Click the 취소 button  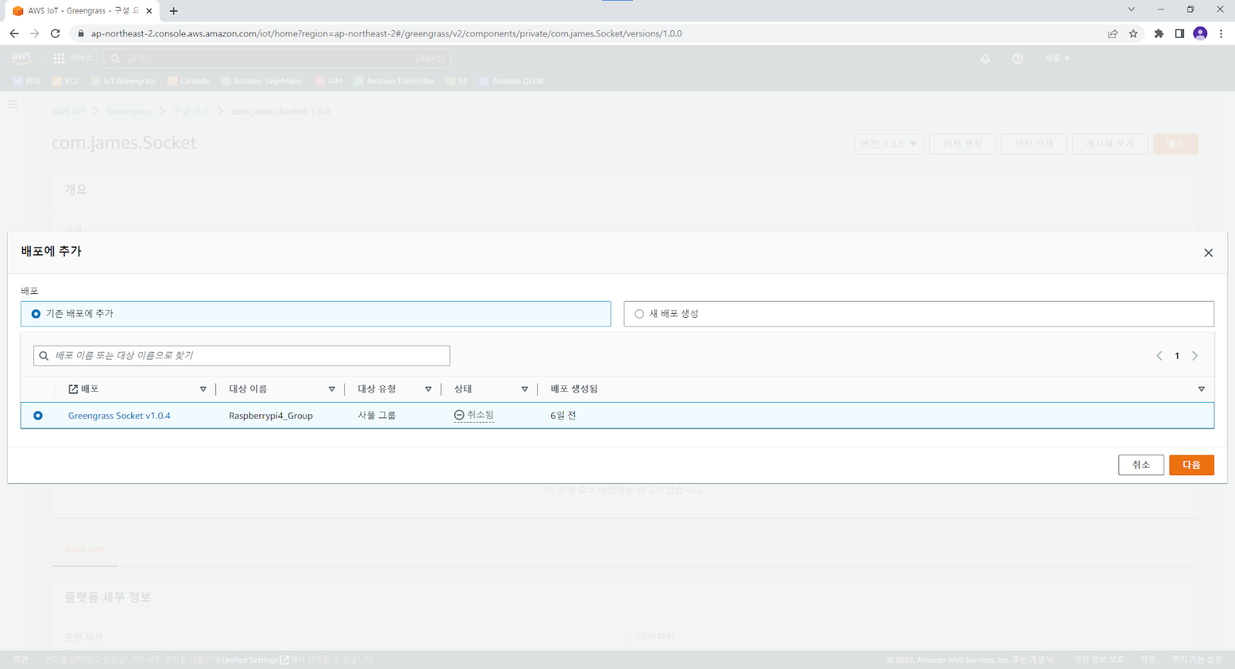1141,465
